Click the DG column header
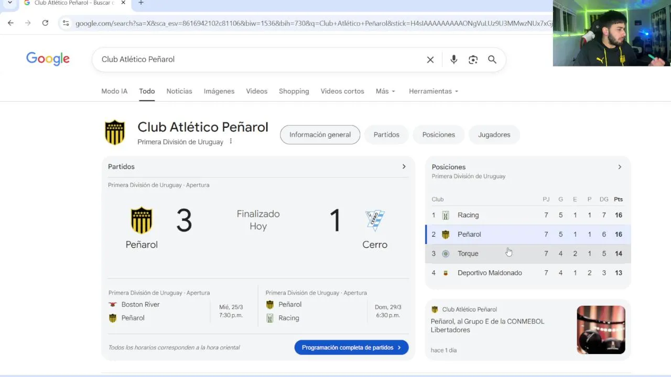Image resolution: width=671 pixels, height=377 pixels. pos(604,199)
